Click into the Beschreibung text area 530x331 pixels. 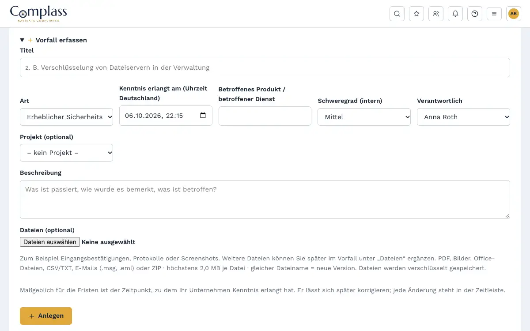point(265,199)
